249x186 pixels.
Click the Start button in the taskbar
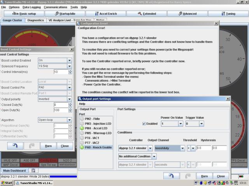[7, 183]
